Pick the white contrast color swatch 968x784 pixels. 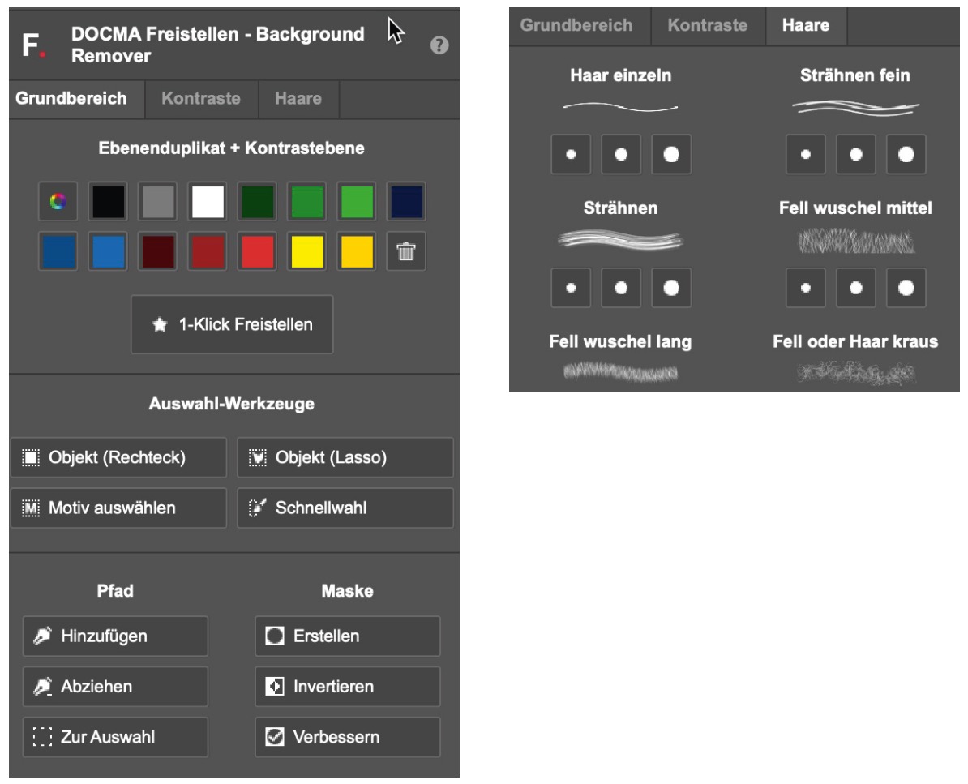point(208,203)
